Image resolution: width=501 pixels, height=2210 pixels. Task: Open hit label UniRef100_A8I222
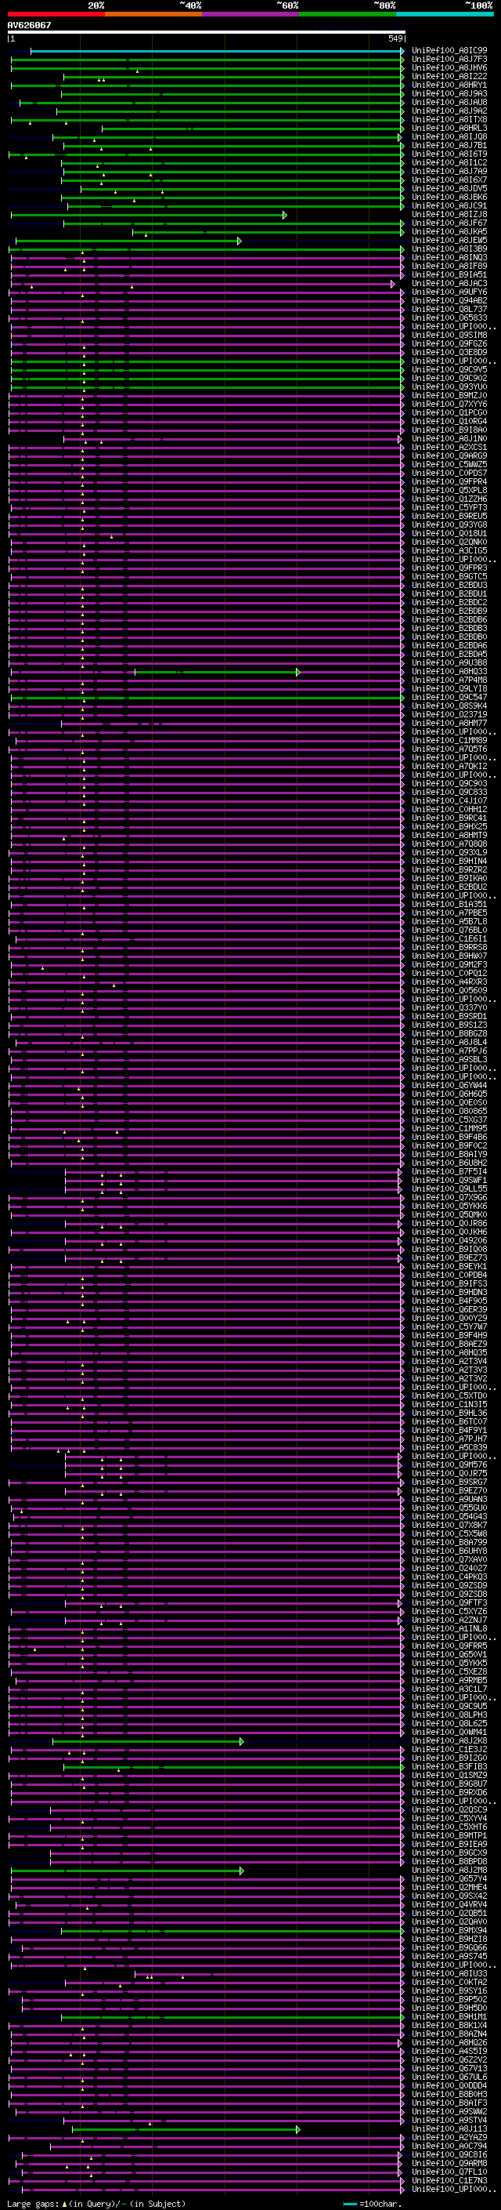[449, 76]
